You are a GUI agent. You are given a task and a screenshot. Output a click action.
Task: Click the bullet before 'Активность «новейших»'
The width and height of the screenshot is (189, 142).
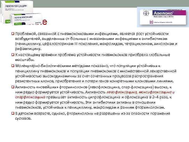coord(13,87)
